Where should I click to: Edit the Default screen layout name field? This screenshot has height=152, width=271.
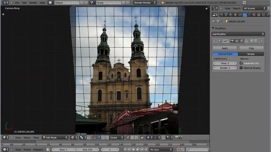click(x=67, y=3)
